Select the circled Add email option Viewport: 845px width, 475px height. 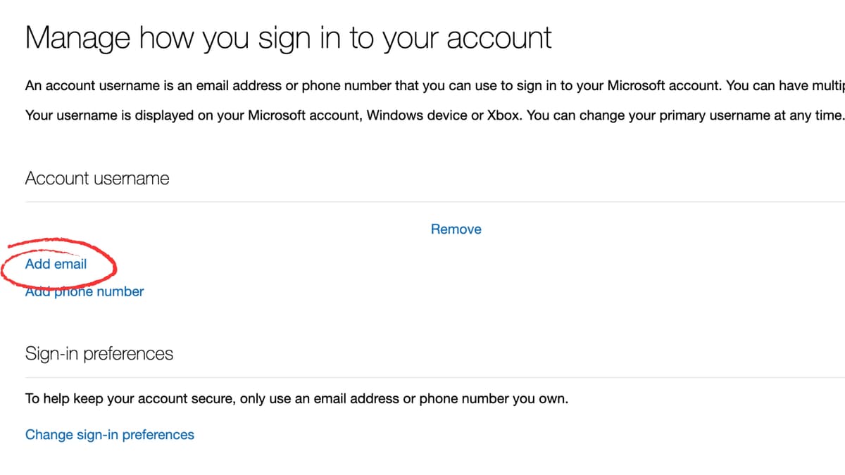tap(56, 264)
